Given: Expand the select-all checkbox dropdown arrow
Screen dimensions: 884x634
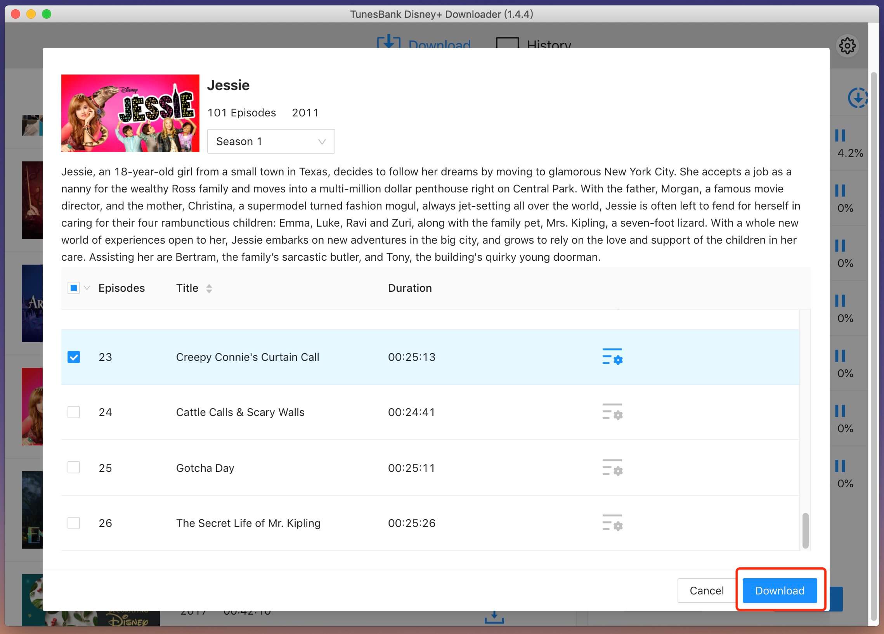Looking at the screenshot, I should [87, 288].
